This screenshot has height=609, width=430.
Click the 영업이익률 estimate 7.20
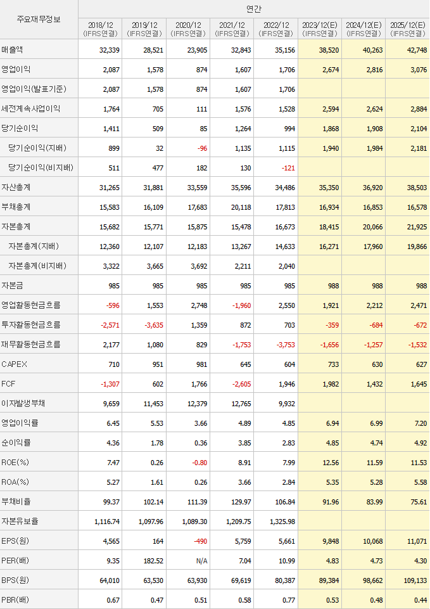point(421,423)
